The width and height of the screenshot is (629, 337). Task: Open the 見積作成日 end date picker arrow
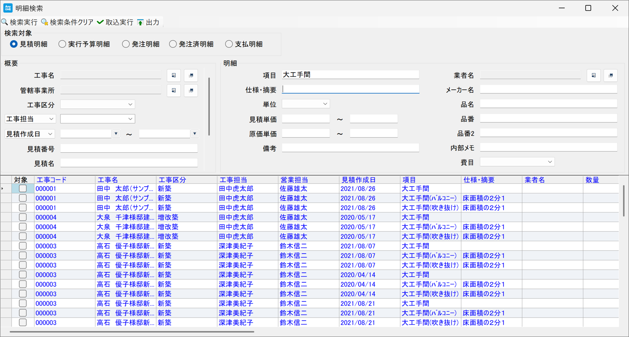194,134
